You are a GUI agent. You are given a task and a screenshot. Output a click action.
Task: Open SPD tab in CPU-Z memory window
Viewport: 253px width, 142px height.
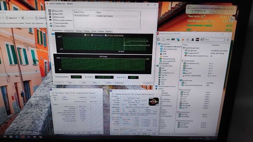tap(74, 93)
